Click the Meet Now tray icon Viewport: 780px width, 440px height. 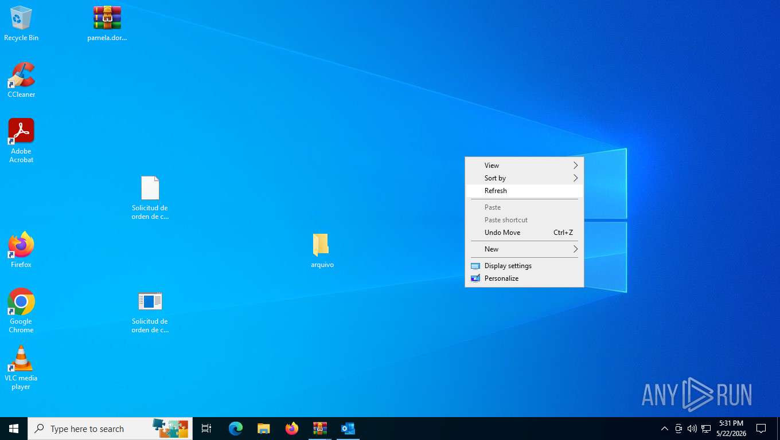[x=678, y=429]
